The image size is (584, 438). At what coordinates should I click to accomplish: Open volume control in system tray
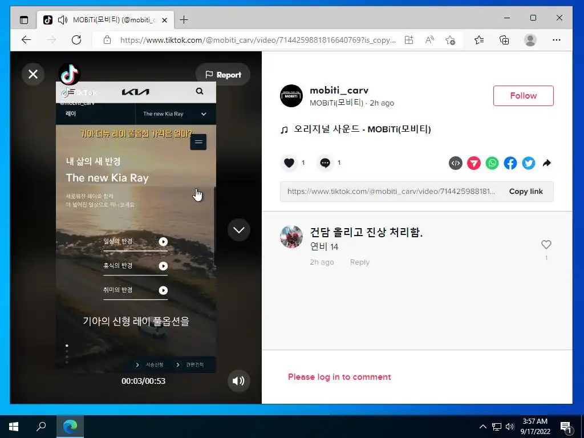[510, 427]
